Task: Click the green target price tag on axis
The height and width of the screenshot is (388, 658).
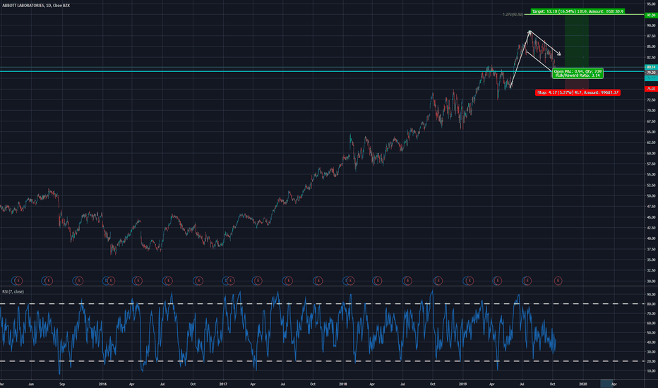Action: [651, 15]
